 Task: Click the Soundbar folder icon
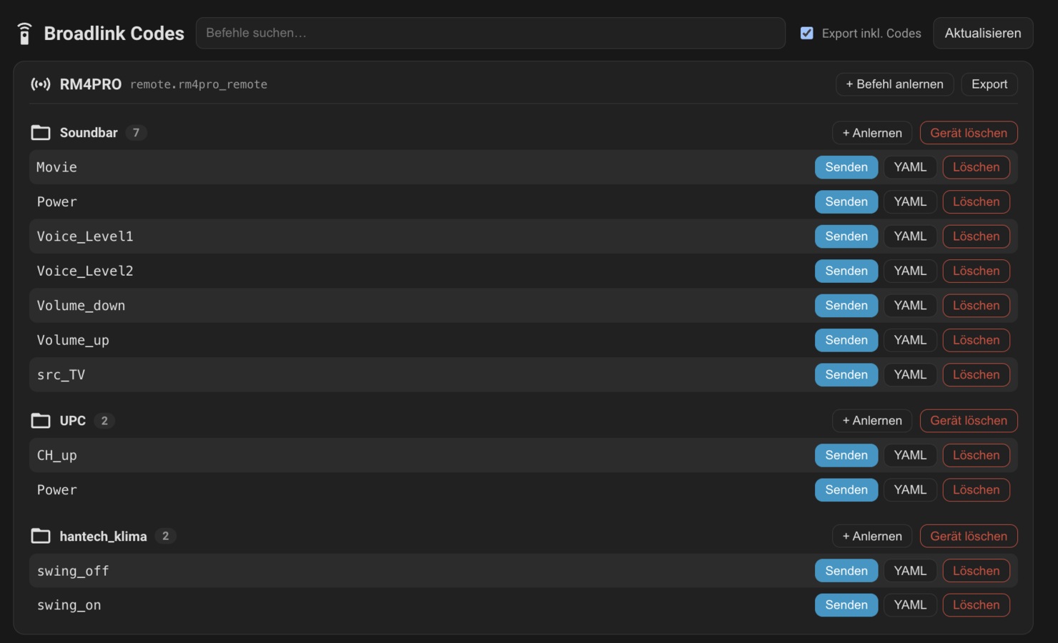coord(41,133)
